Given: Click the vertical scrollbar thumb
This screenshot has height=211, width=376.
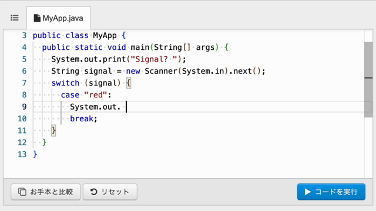Looking at the screenshot, I should 368,80.
